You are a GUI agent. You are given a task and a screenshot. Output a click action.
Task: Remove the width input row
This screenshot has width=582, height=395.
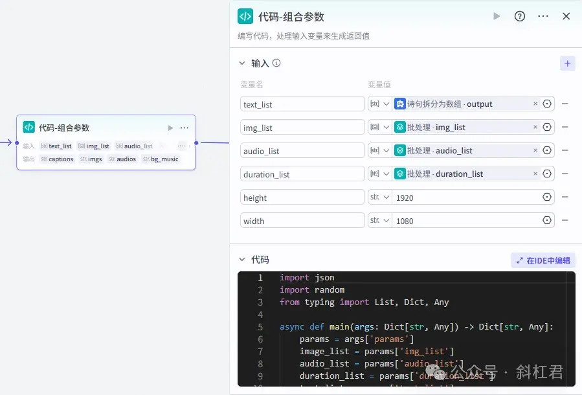coord(565,220)
